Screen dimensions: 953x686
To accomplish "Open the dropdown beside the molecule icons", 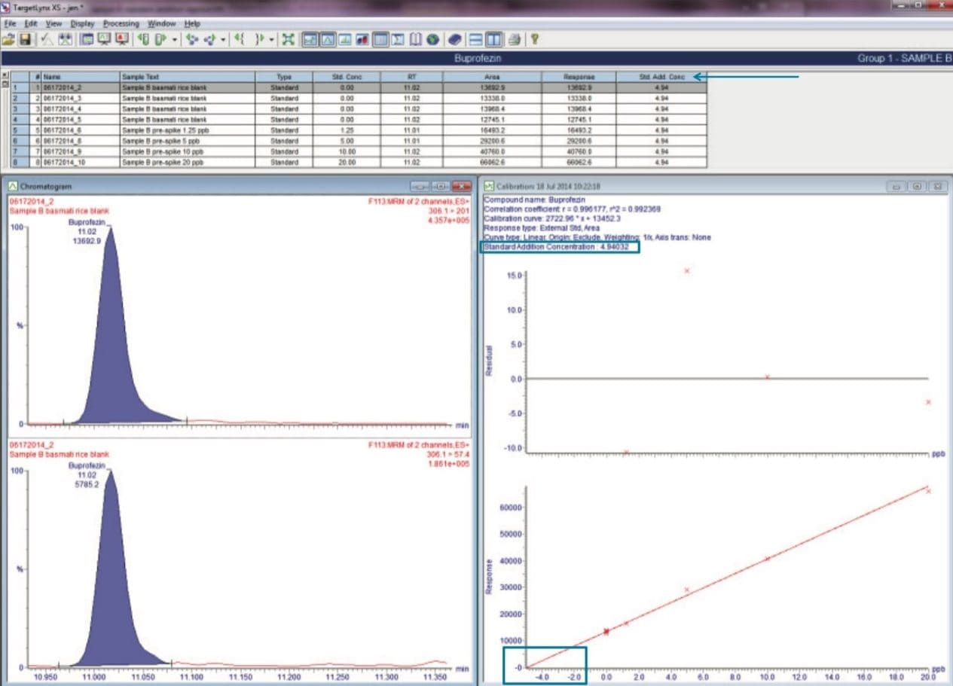I will pyautogui.click(x=224, y=39).
